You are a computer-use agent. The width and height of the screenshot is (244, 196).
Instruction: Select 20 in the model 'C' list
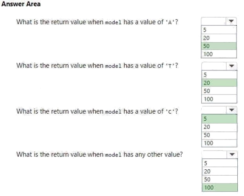point(219,127)
